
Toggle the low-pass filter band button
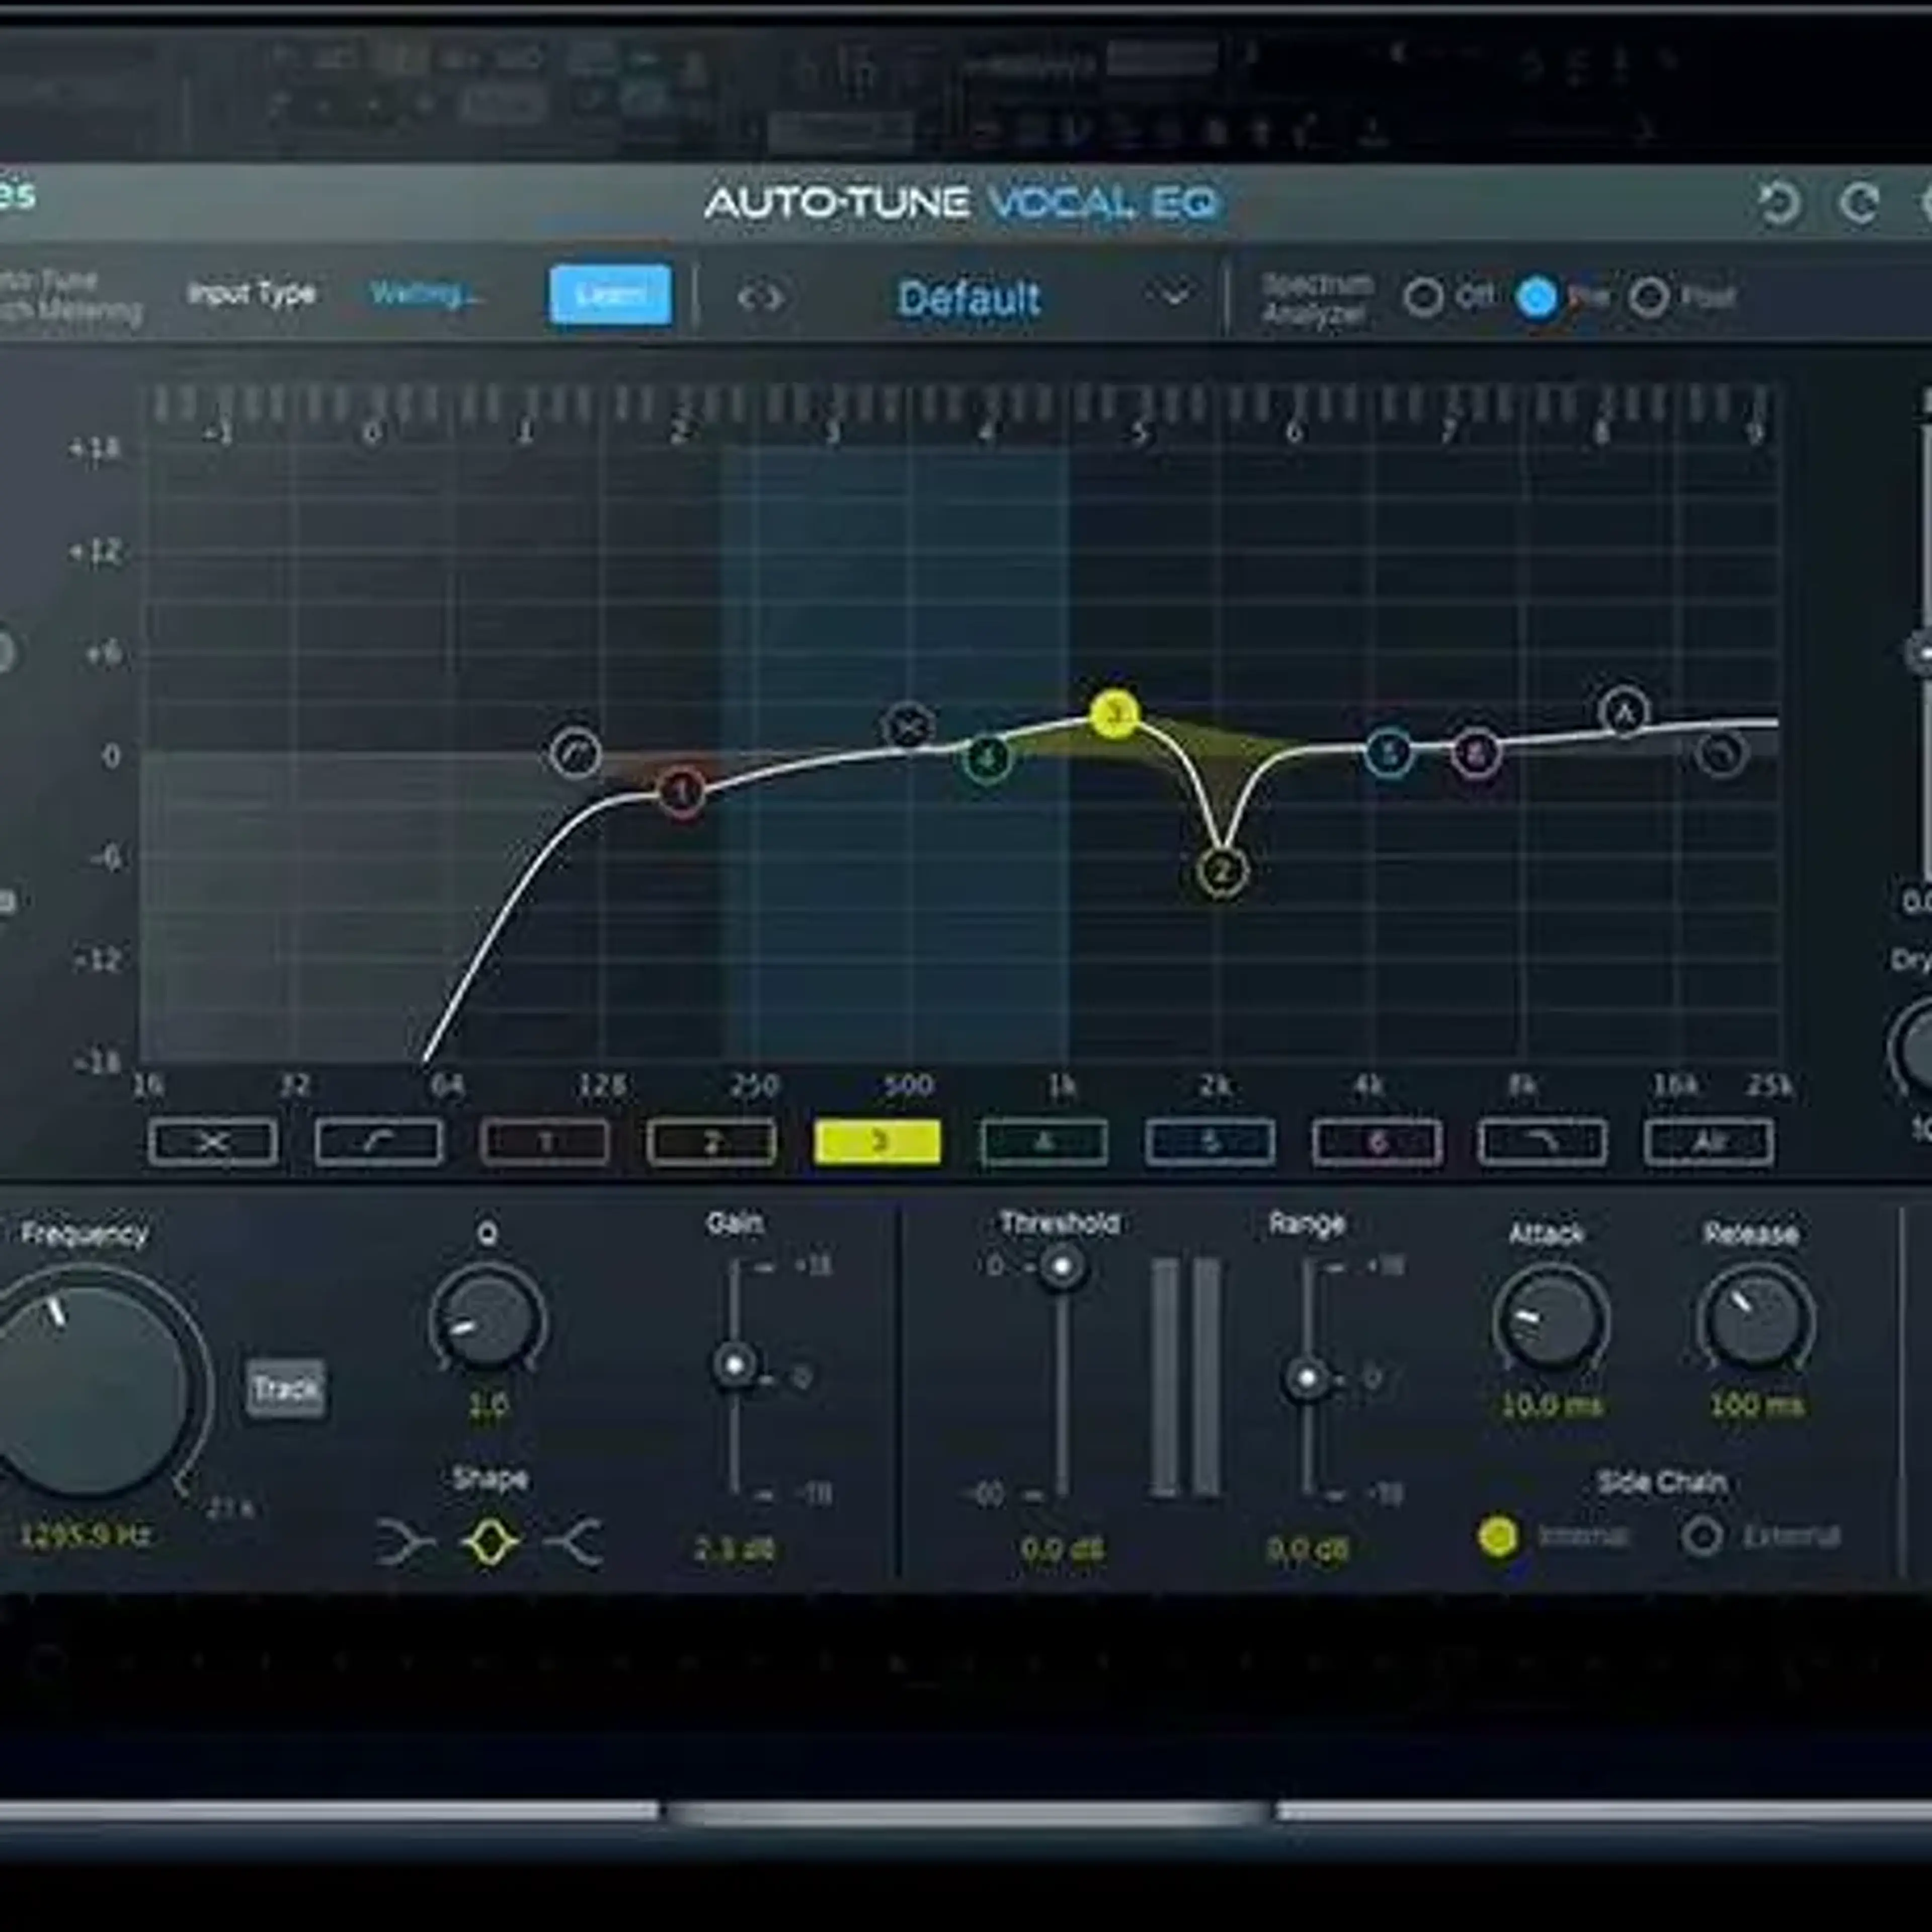click(x=1543, y=1142)
